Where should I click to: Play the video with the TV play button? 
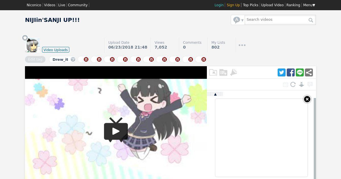pyautogui.click(x=116, y=130)
